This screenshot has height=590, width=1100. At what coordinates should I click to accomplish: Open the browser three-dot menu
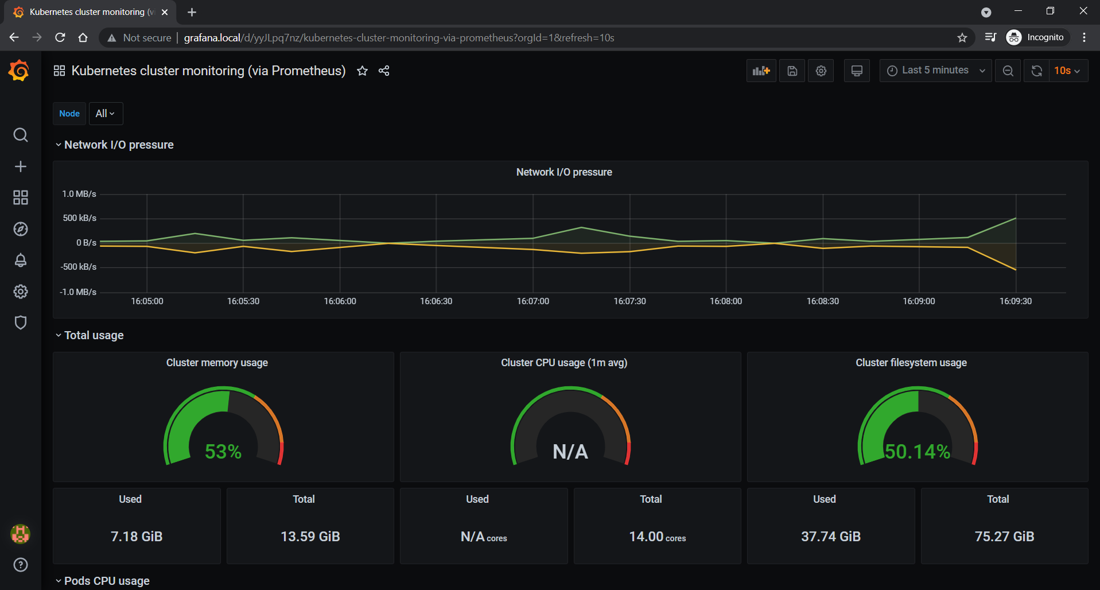coord(1084,37)
